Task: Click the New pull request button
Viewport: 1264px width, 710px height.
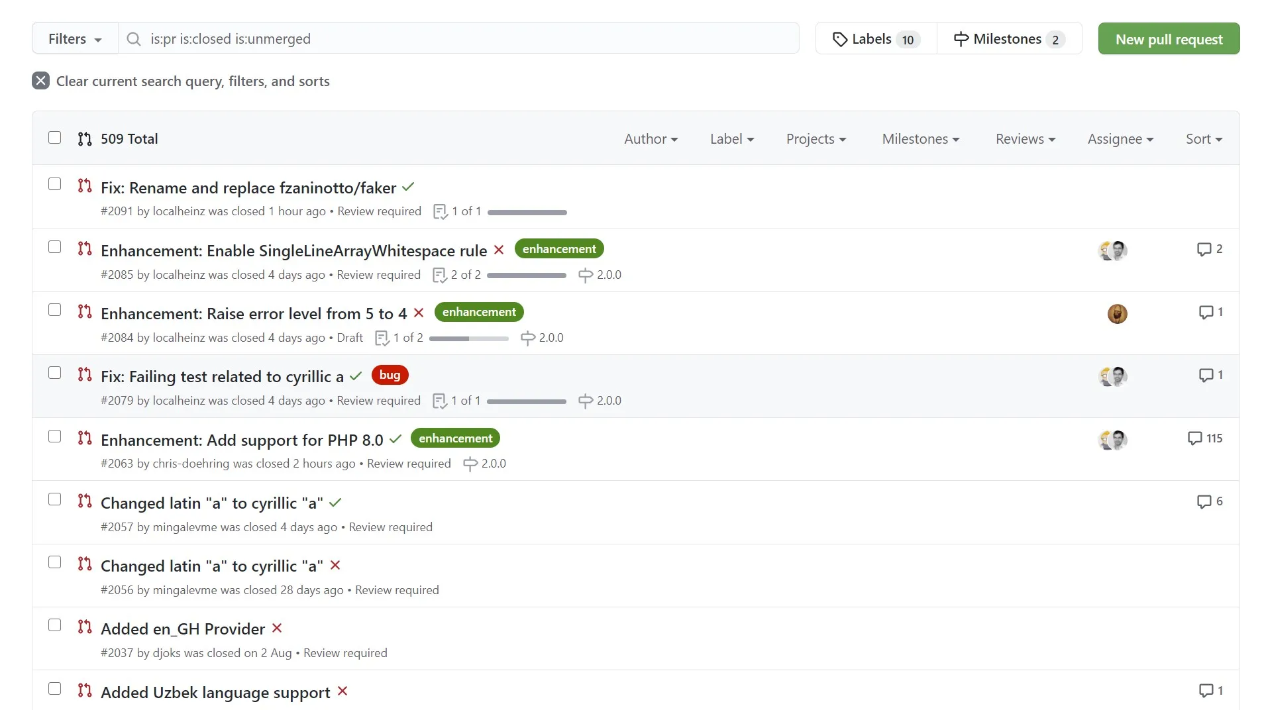Action: click(x=1169, y=39)
